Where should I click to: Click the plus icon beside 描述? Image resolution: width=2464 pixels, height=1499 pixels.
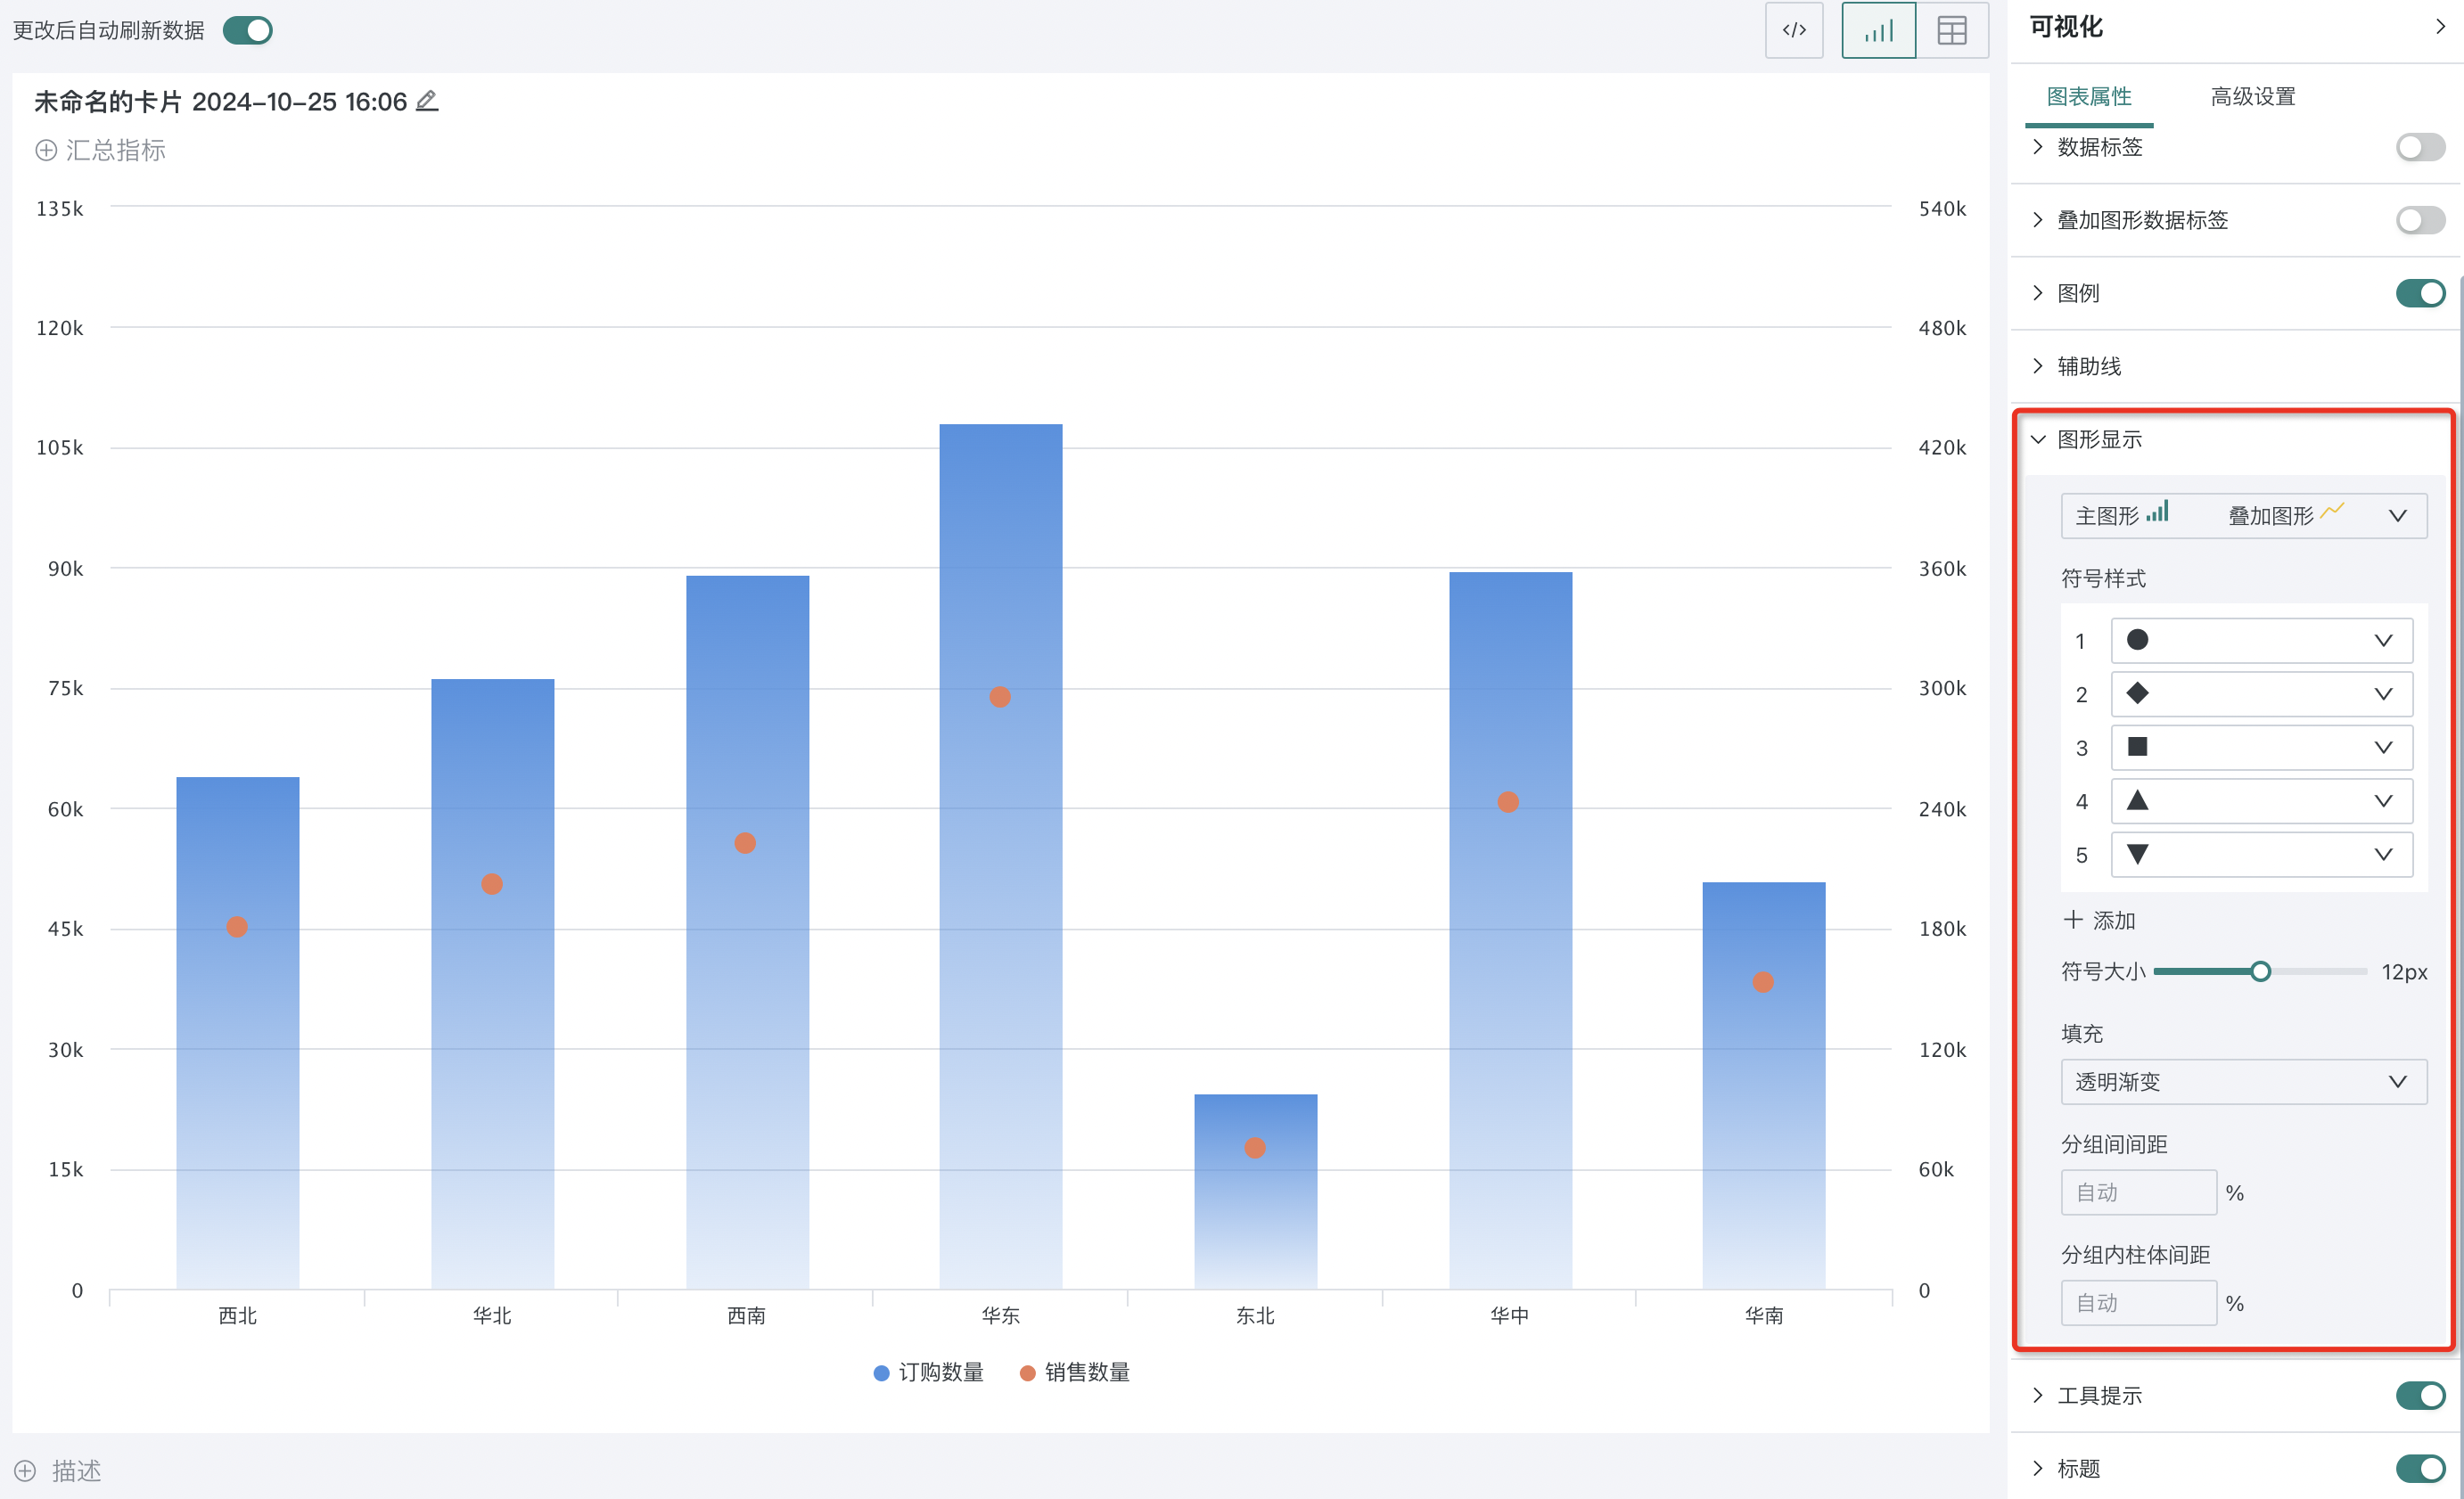pyautogui.click(x=25, y=1470)
